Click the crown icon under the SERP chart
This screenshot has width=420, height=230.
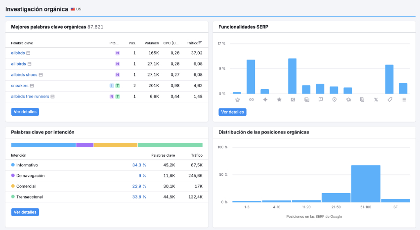pyautogui.click(x=237, y=99)
